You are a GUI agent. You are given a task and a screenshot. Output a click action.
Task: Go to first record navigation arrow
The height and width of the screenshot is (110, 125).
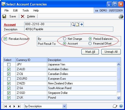[5, 106]
